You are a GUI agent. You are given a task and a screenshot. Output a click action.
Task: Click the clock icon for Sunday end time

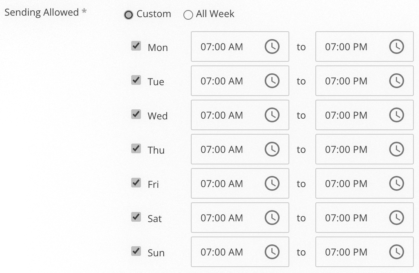click(397, 252)
